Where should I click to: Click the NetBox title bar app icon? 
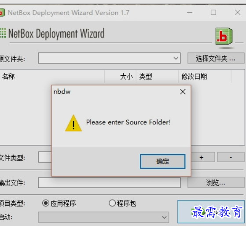[2, 13]
